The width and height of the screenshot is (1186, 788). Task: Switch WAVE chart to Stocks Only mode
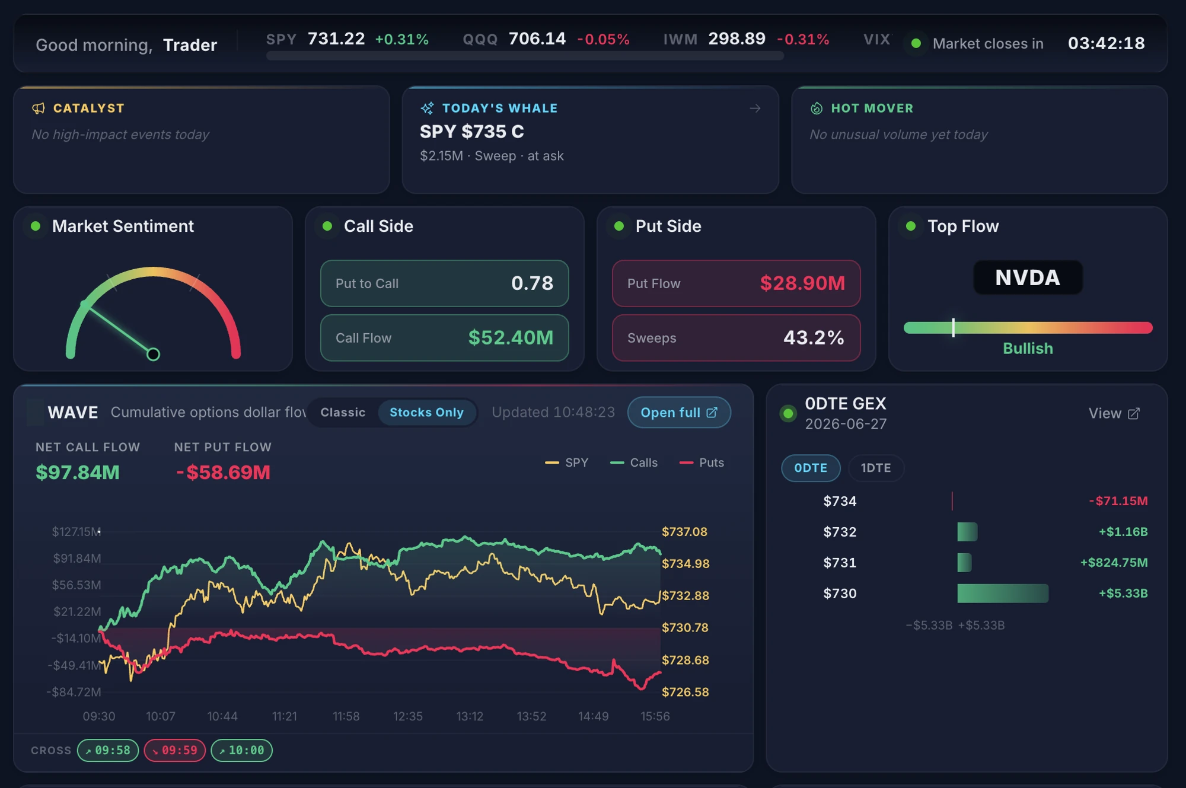click(426, 412)
